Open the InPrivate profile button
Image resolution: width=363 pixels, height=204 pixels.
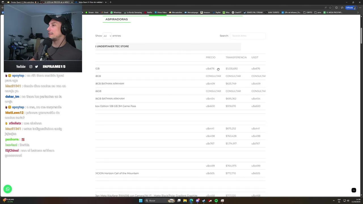351,8
